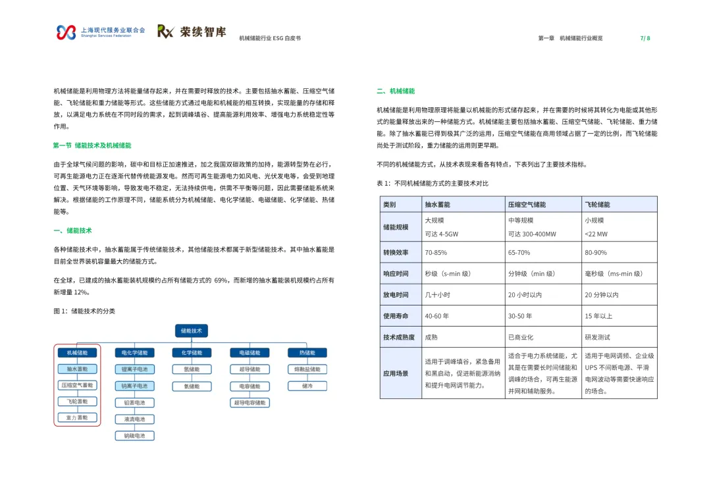This screenshot has width=711, height=503.
Task: Click the 抽水蓄能 node in the diagram
Action: 77,369
